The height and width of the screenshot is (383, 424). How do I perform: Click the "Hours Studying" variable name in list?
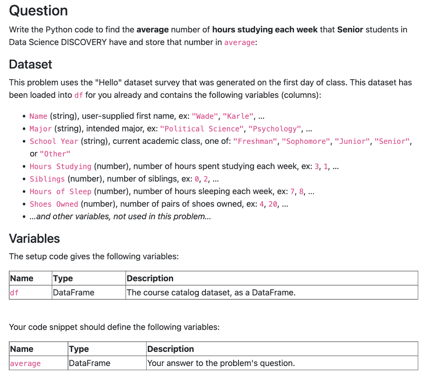click(60, 167)
